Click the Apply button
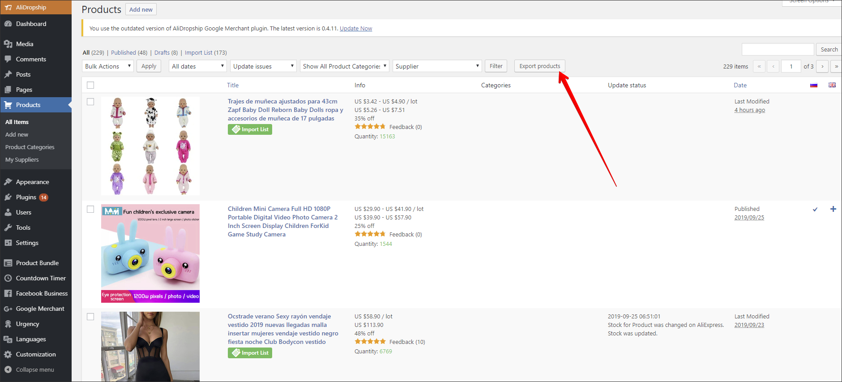 pyautogui.click(x=149, y=66)
